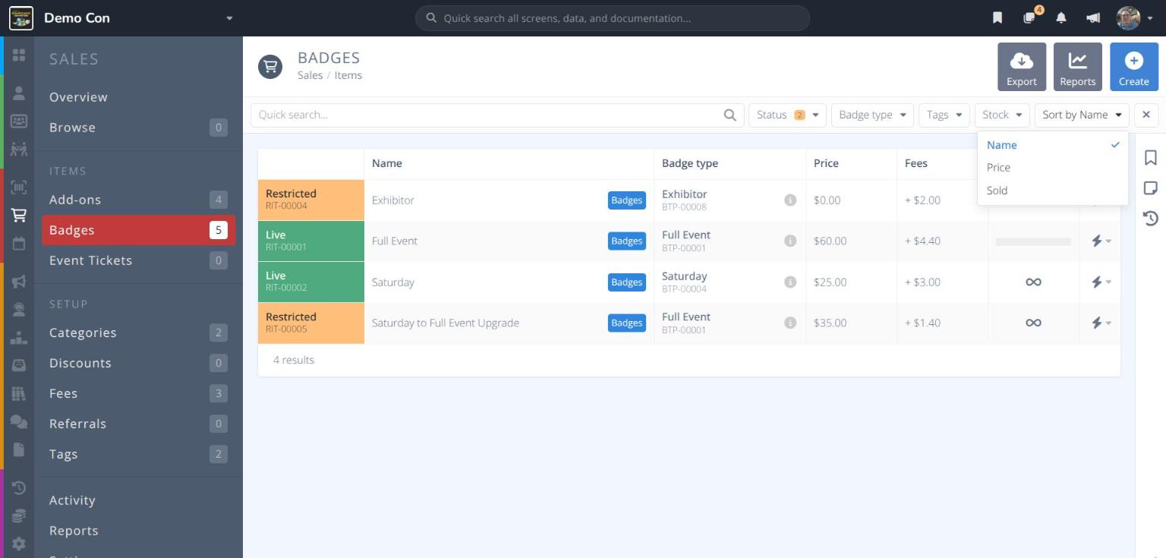Viewport: 1166px width, 558px height.
Task: Open the notifications bell
Action: [1061, 18]
